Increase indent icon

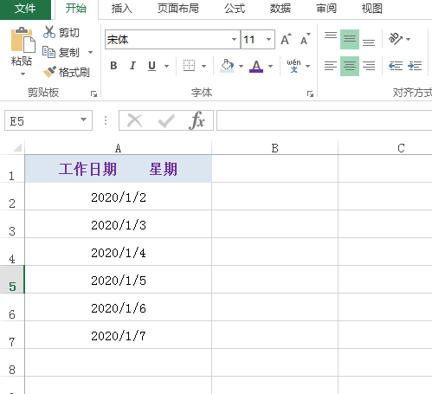click(x=415, y=66)
